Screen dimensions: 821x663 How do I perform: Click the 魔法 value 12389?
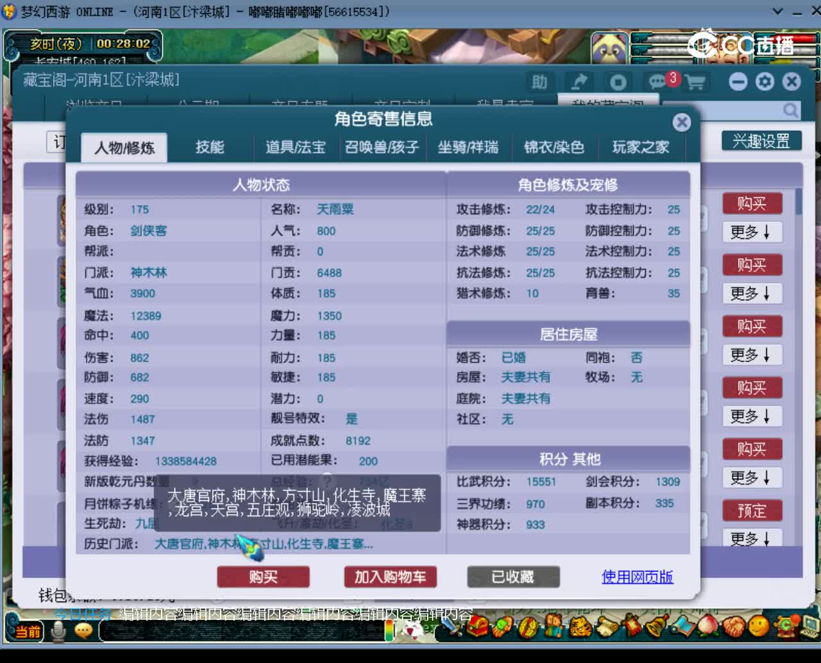tap(146, 315)
